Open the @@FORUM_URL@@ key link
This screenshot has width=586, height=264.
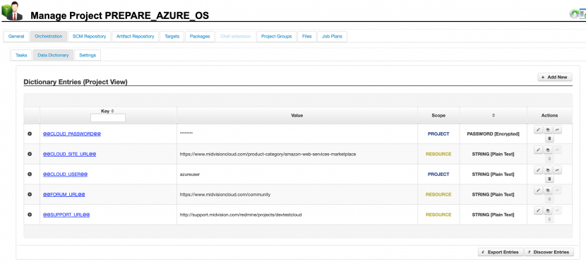[64, 194]
